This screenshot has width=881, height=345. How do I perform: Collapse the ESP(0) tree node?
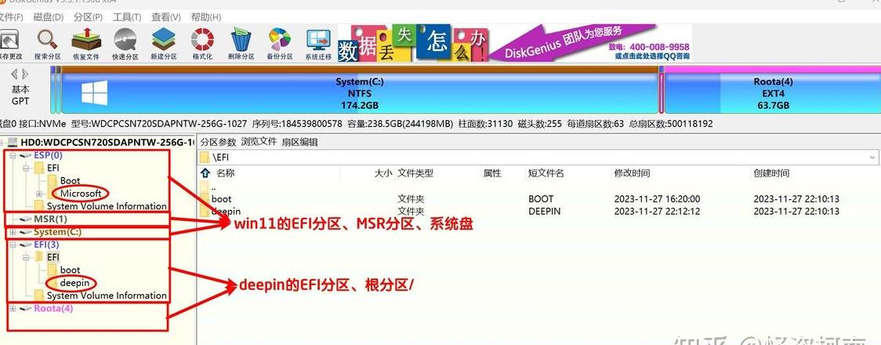pyautogui.click(x=13, y=155)
